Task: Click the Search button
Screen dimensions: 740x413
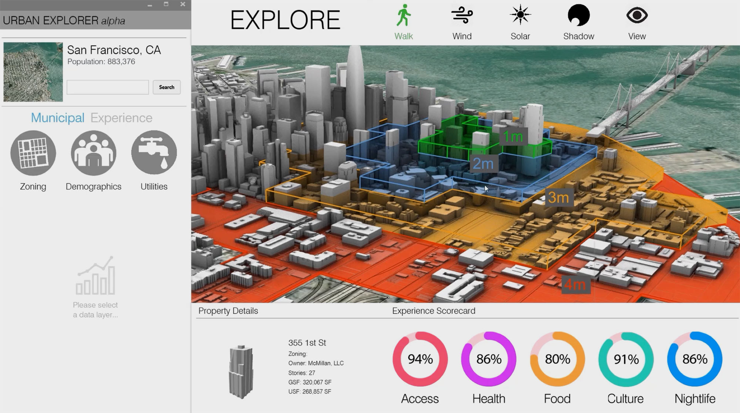Action: click(166, 87)
